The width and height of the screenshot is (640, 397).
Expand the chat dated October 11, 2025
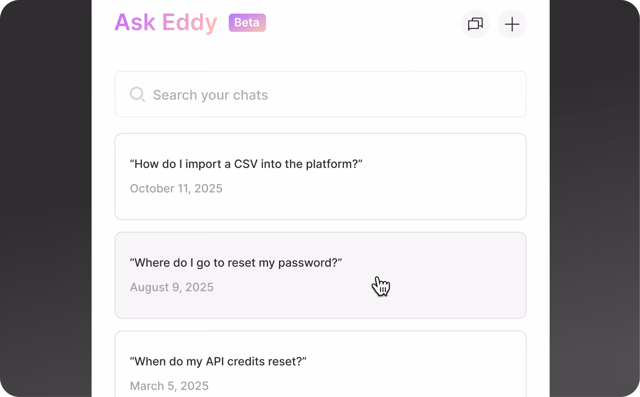[320, 177]
